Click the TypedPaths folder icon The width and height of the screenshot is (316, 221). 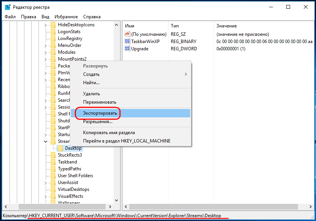[53, 169]
